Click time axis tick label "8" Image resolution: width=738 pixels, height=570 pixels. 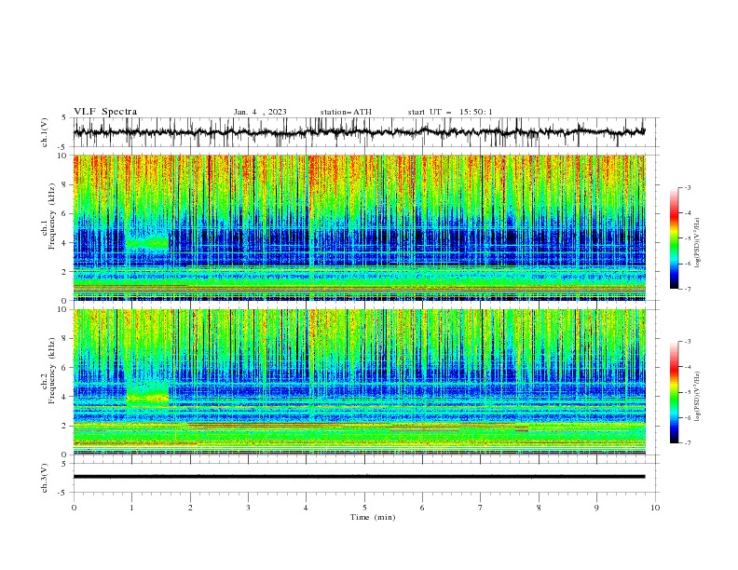tap(539, 508)
